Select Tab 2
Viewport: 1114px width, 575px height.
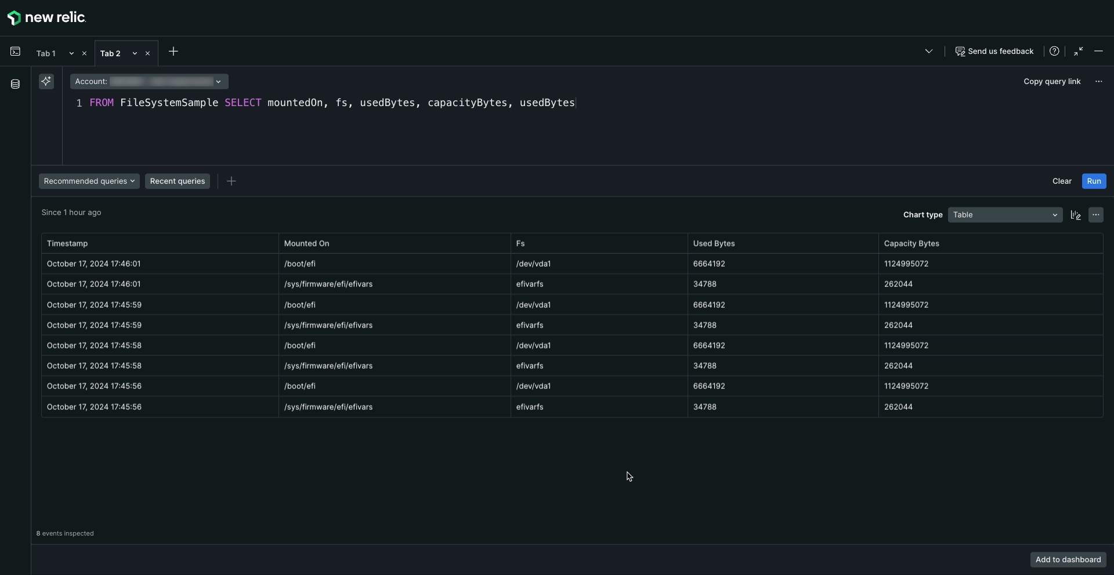click(110, 53)
